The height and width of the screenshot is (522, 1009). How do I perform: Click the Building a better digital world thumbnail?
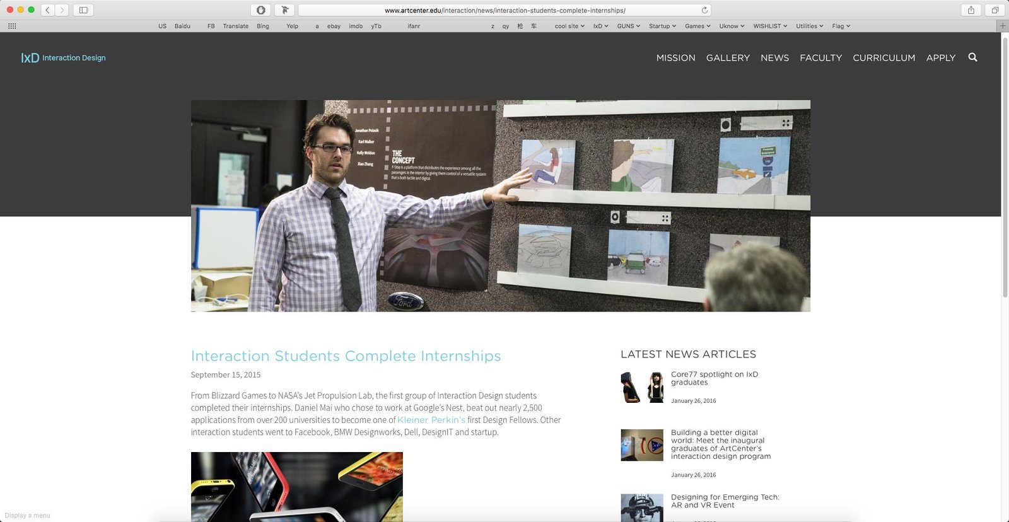point(642,445)
